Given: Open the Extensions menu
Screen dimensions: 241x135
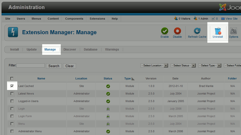Looking at the screenshot, I should [x=97, y=19].
